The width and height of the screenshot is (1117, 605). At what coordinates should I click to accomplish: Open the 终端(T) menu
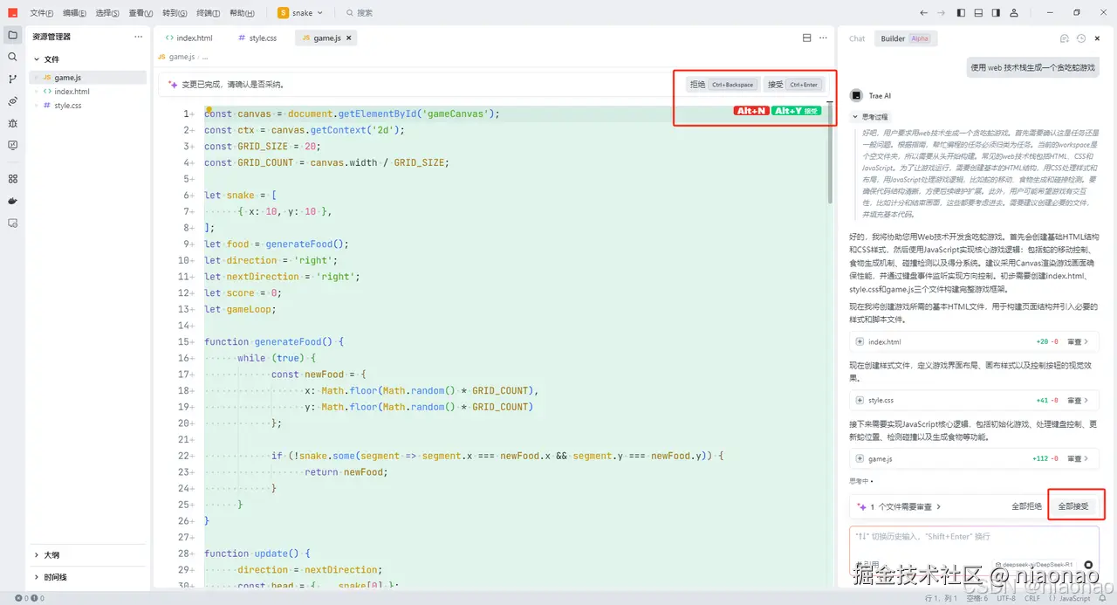coord(209,13)
